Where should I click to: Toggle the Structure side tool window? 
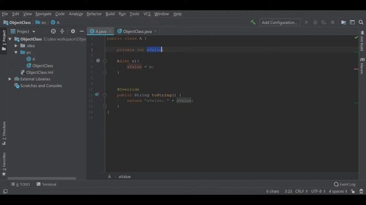click(4, 133)
